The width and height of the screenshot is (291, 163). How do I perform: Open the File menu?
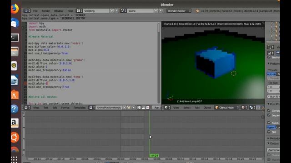click(35, 11)
